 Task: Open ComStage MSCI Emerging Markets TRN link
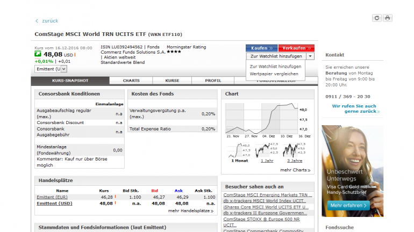tap(268, 195)
